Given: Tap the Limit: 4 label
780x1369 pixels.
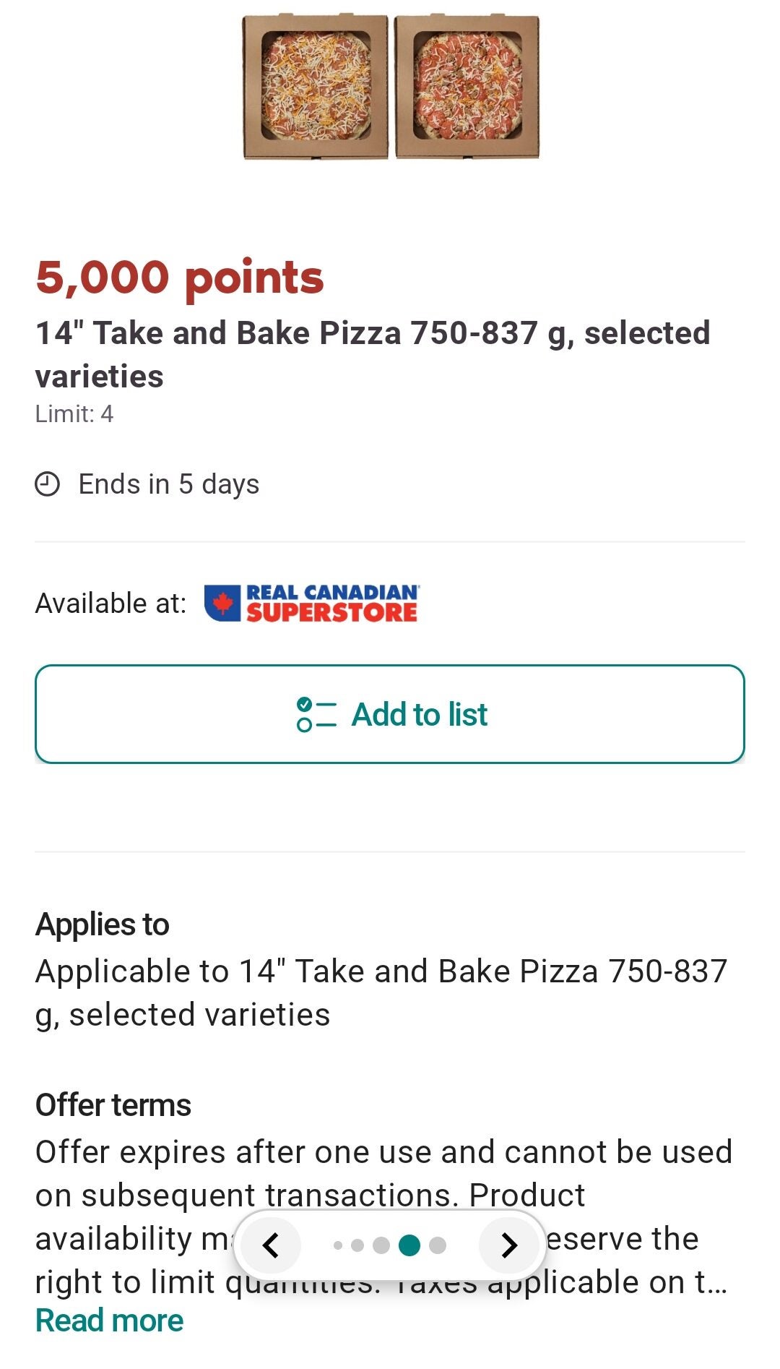Looking at the screenshot, I should click(74, 414).
